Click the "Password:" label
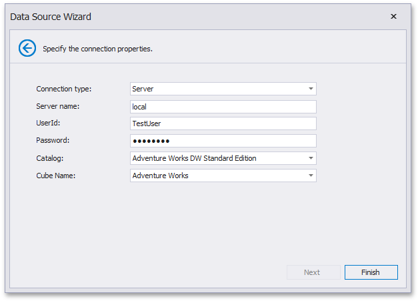 point(53,141)
